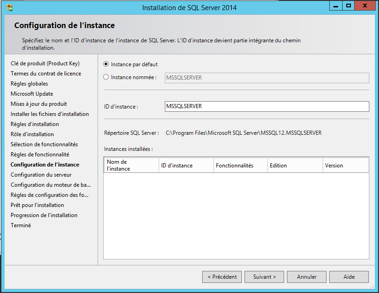
Task: Sort by the Edition column header
Action: pyautogui.click(x=295, y=165)
